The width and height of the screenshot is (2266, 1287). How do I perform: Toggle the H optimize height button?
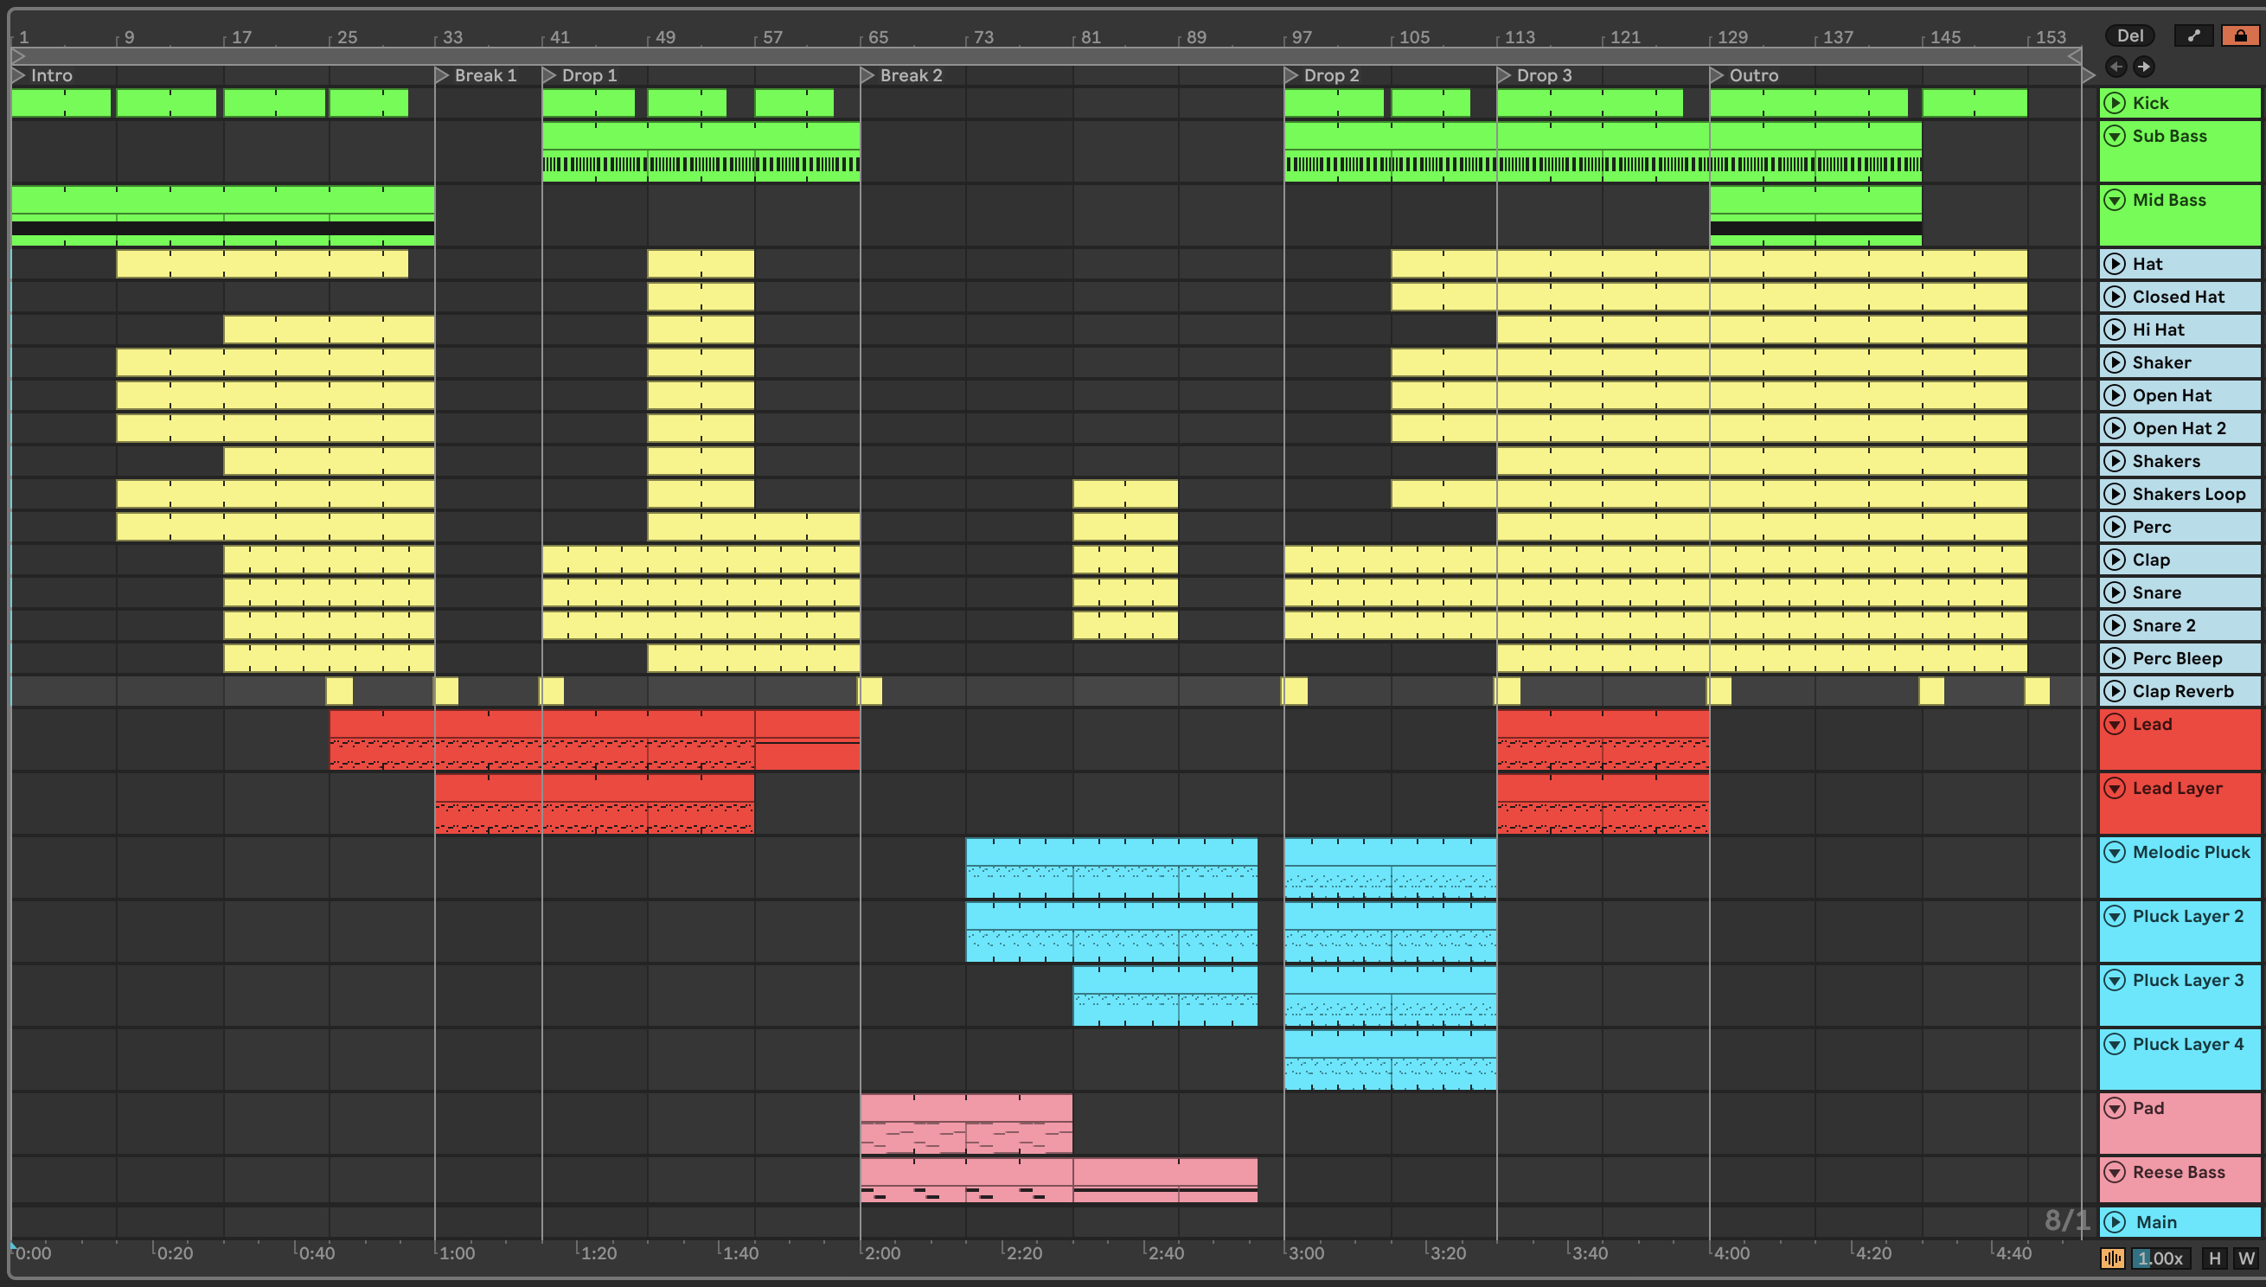click(2214, 1258)
